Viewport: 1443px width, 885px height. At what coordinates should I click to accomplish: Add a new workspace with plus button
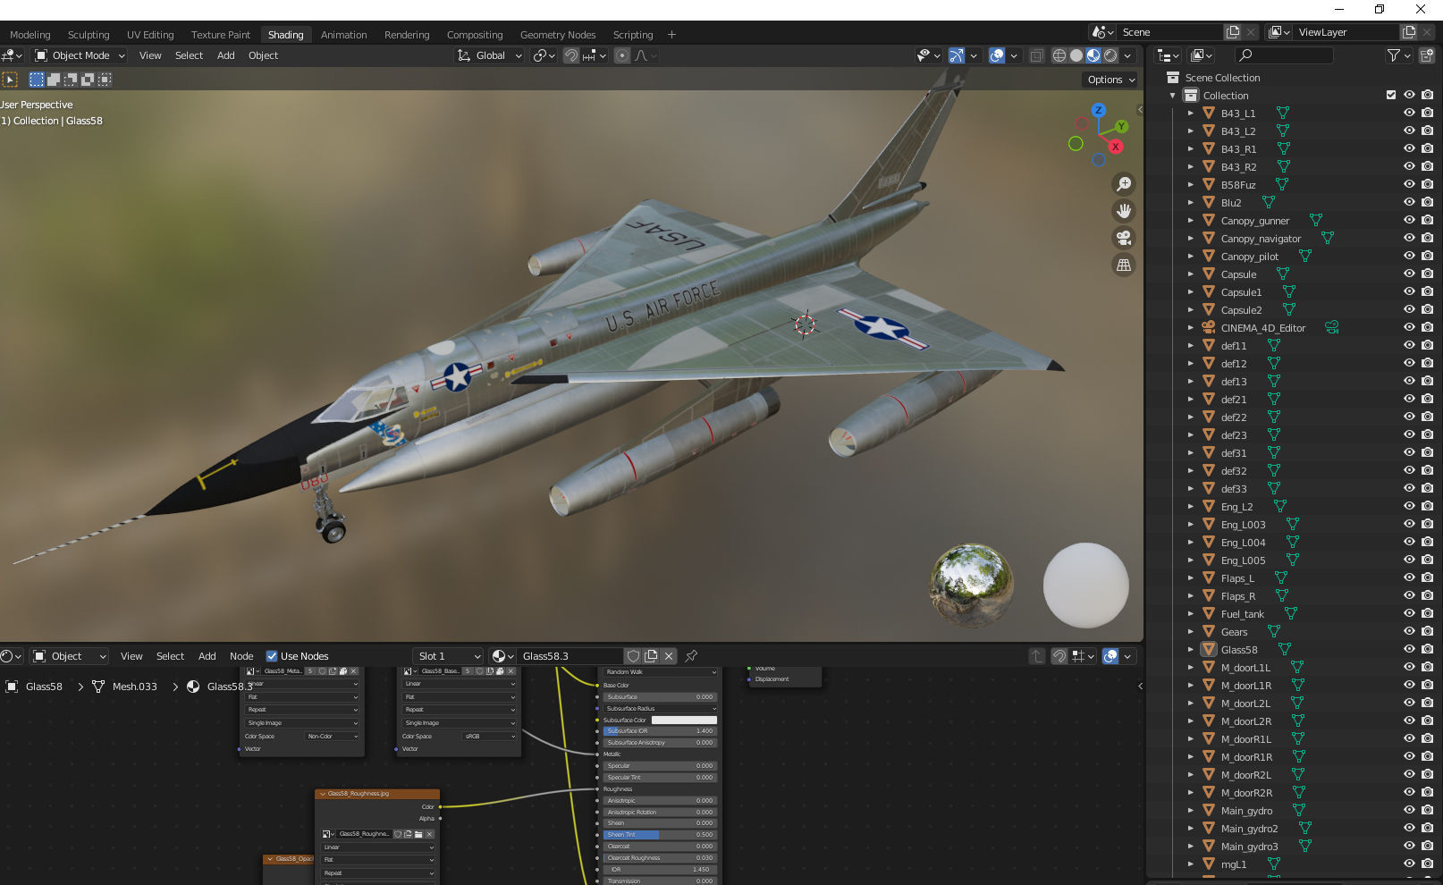click(x=671, y=35)
